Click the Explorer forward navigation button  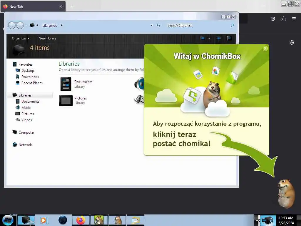click(20, 25)
